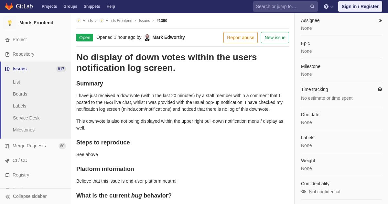The width and height of the screenshot is (388, 204).
Task: Click the Minds breadcrumb avatar icon
Action: (x=79, y=21)
